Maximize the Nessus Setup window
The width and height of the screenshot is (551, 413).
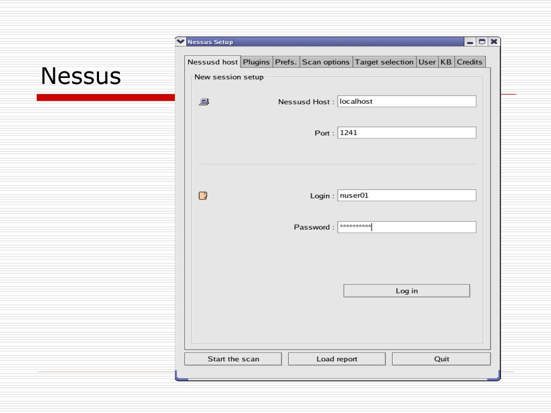(x=482, y=42)
